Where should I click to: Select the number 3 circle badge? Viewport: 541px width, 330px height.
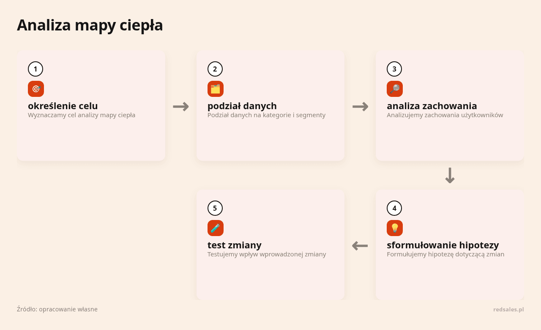(x=394, y=69)
